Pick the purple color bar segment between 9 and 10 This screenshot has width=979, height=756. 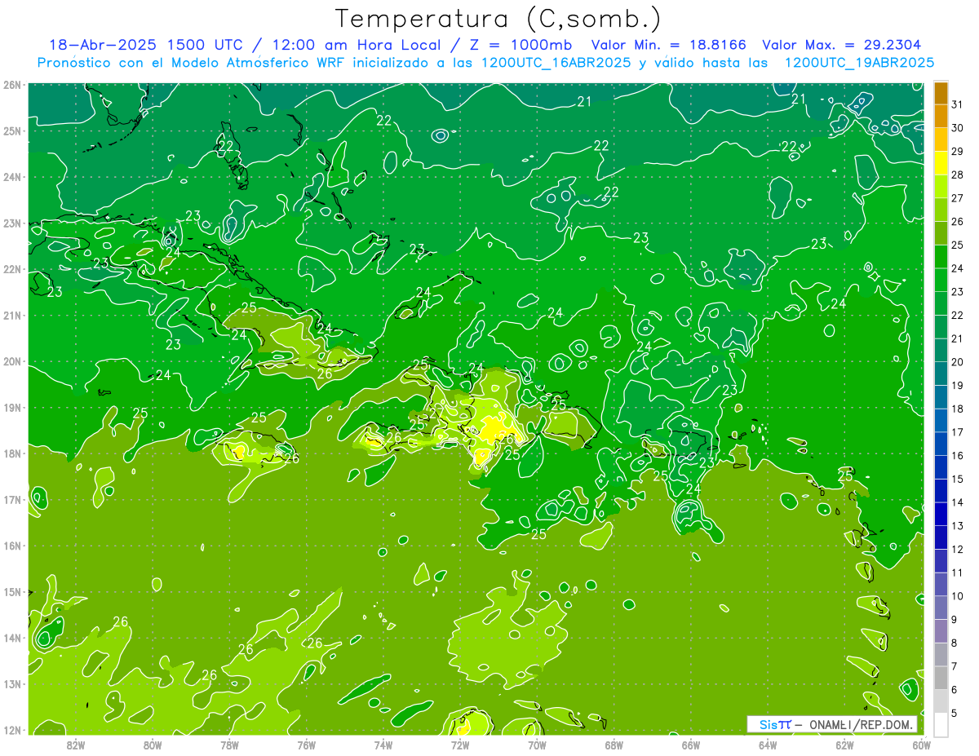[941, 608]
